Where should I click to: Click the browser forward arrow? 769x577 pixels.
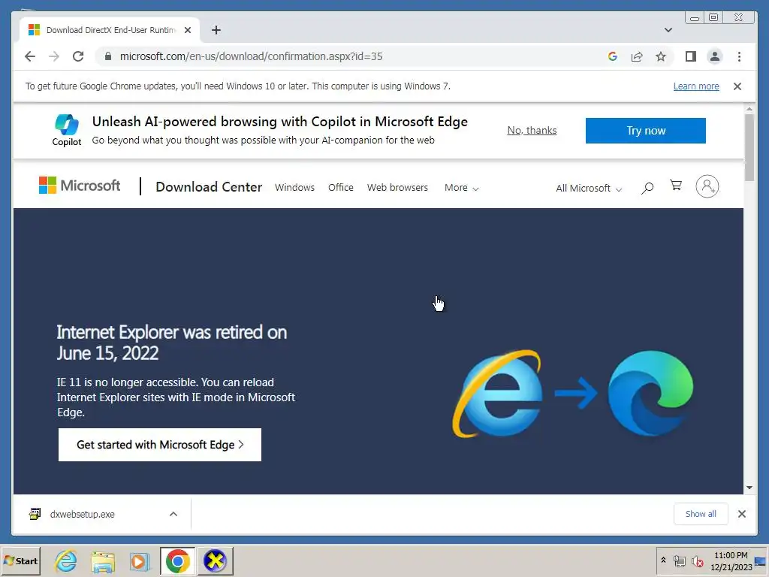tap(54, 56)
